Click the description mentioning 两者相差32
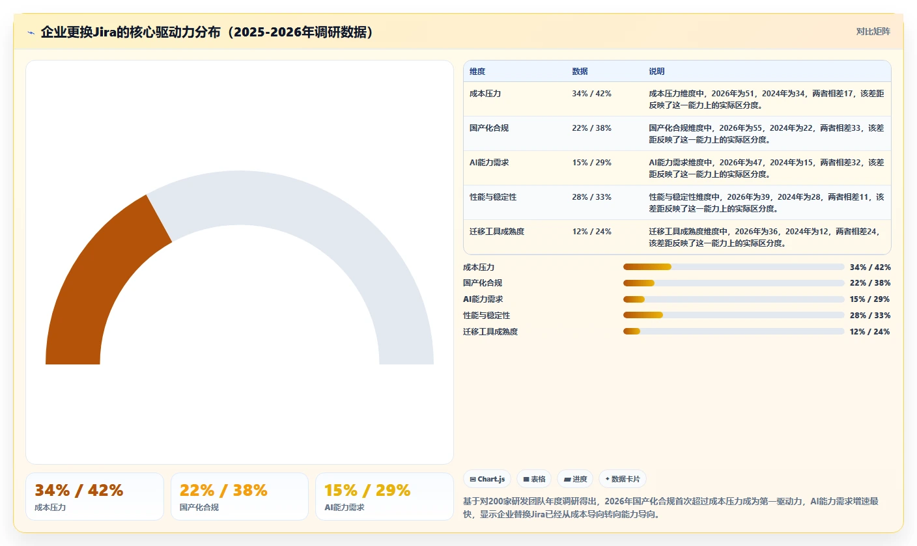Image resolution: width=917 pixels, height=546 pixels. (x=767, y=168)
